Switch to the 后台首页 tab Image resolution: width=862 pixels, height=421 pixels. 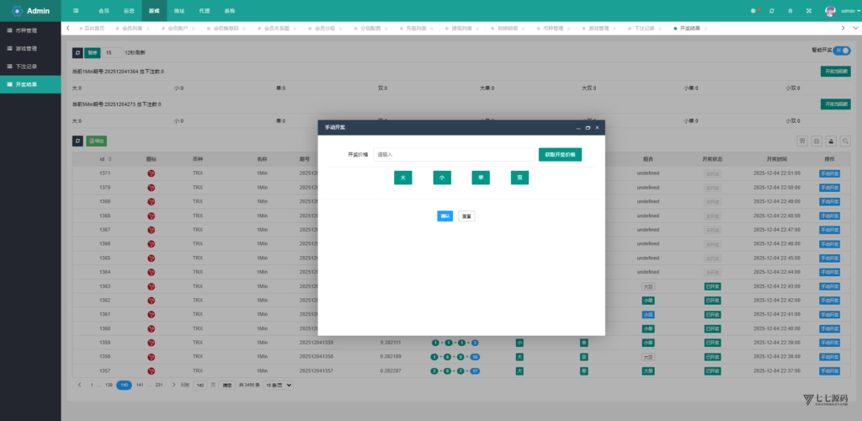pos(92,28)
